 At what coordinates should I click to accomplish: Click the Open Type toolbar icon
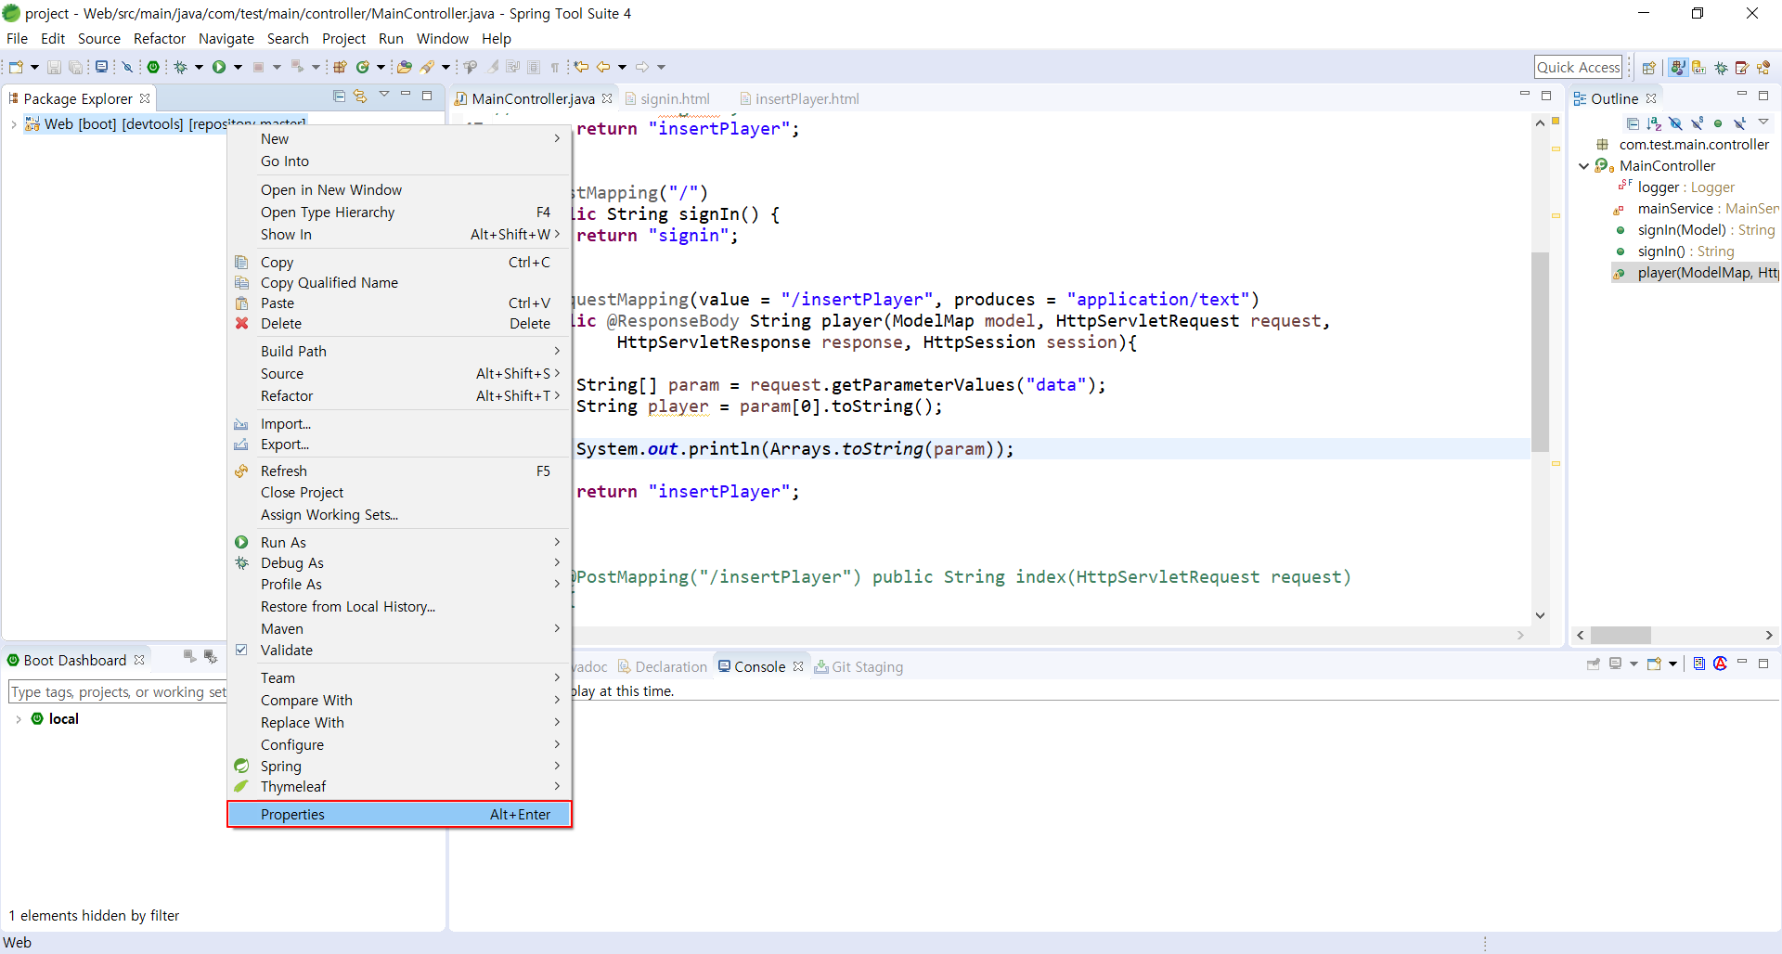(x=404, y=67)
